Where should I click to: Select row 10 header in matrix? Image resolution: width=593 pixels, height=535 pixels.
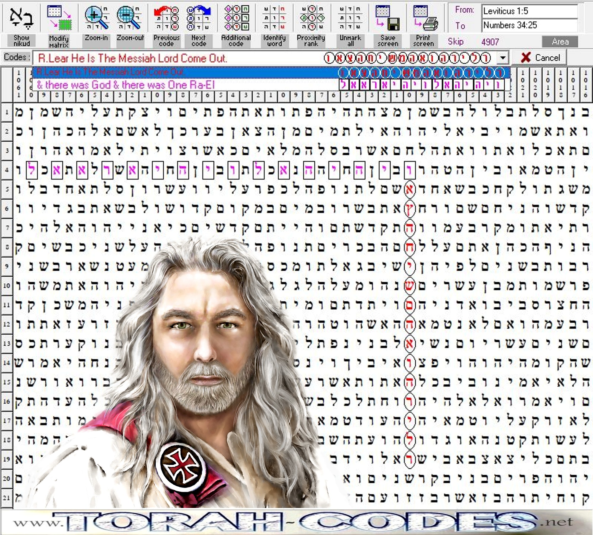point(7,286)
